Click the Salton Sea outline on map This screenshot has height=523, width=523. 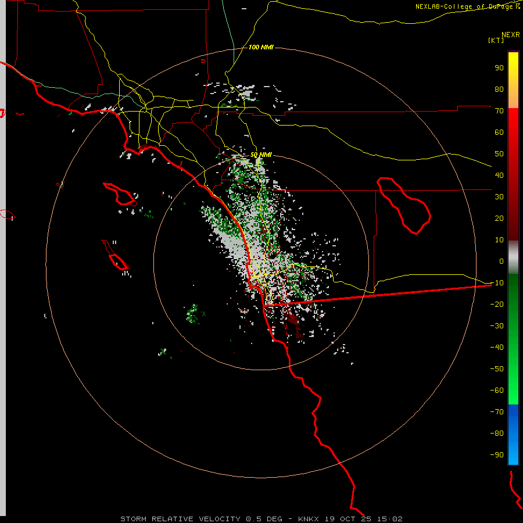(404, 206)
